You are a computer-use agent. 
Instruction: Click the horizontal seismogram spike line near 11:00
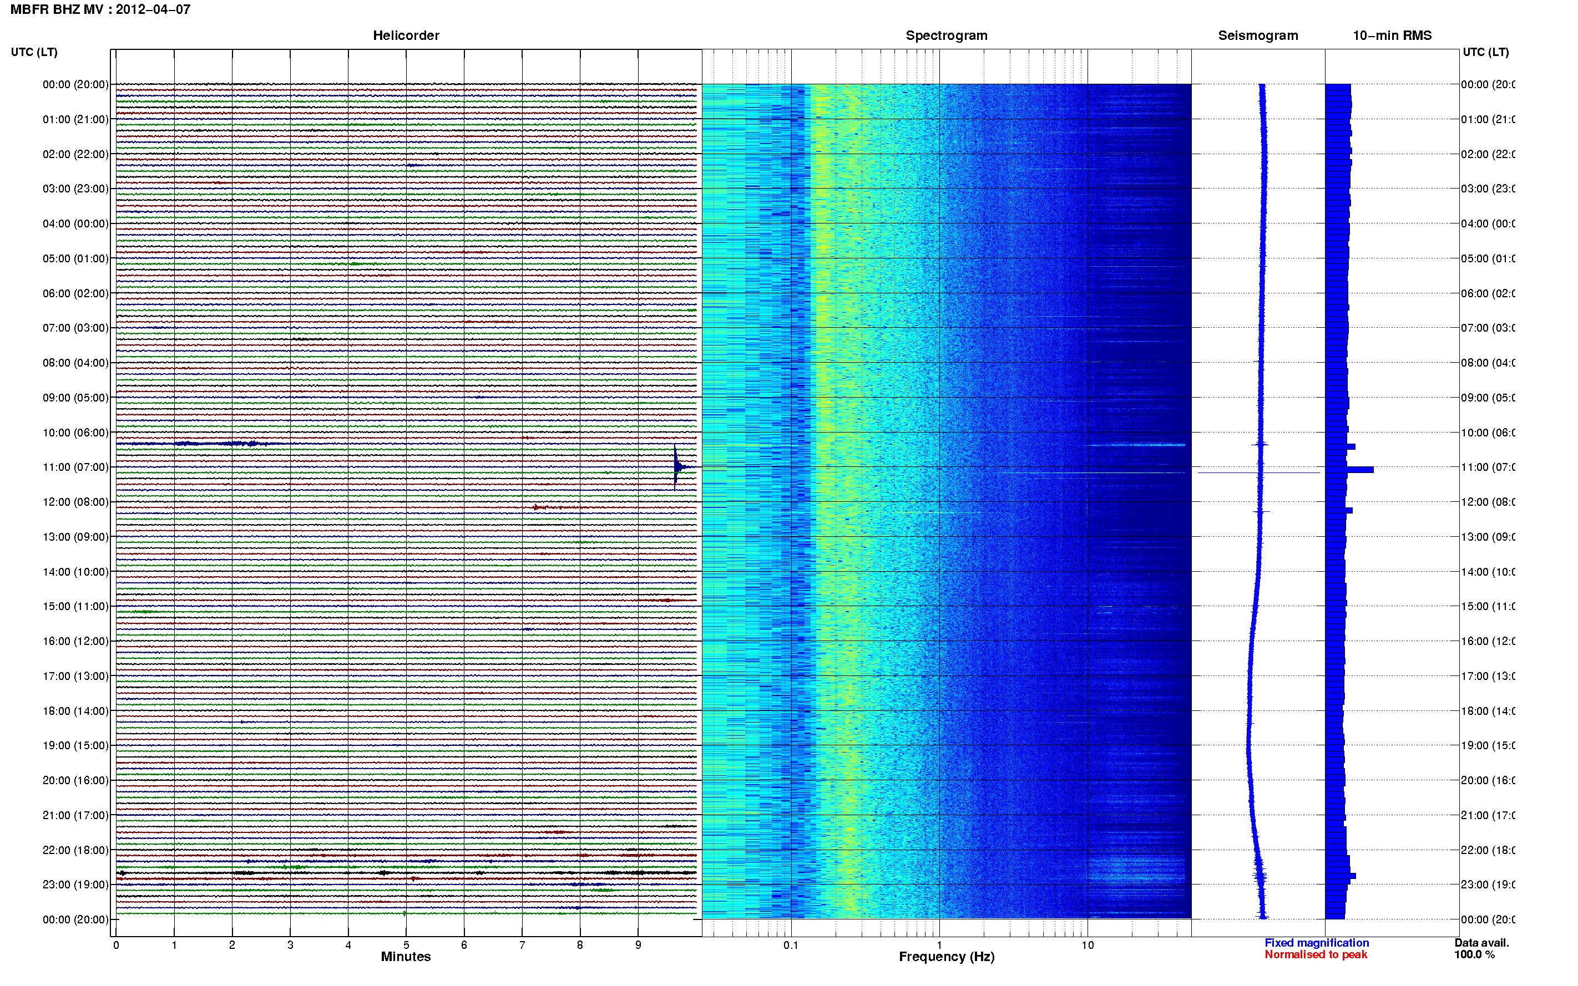[x=1259, y=472]
